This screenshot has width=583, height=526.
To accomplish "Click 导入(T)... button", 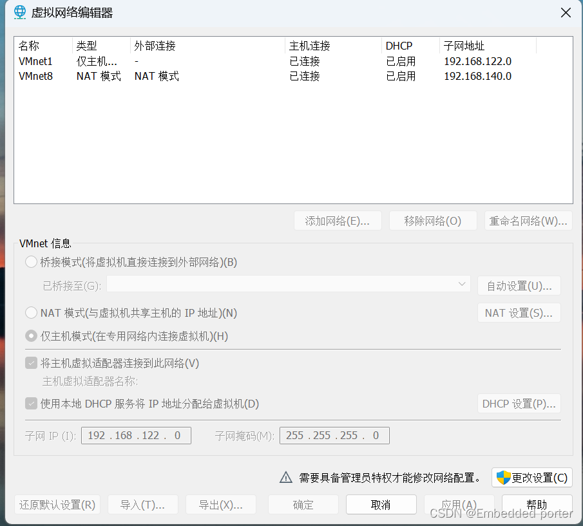I will pos(143,505).
